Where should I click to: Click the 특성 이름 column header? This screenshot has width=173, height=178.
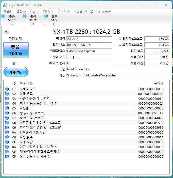pyautogui.click(x=74, y=84)
